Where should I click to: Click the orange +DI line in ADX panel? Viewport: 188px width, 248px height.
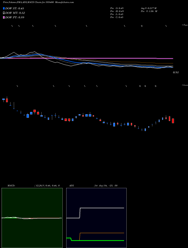[x=102, y=233]
